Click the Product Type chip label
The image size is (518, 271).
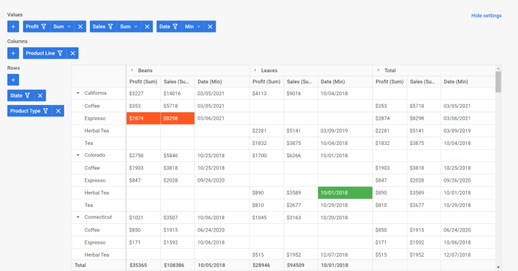click(x=25, y=111)
